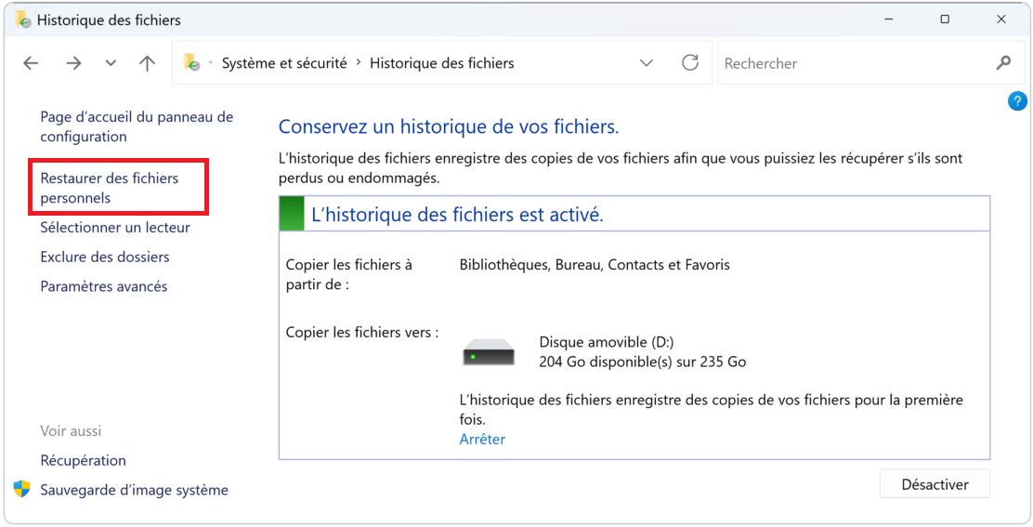1033x527 pixels.
Task: Click the File History icon in address bar
Action: 191,62
